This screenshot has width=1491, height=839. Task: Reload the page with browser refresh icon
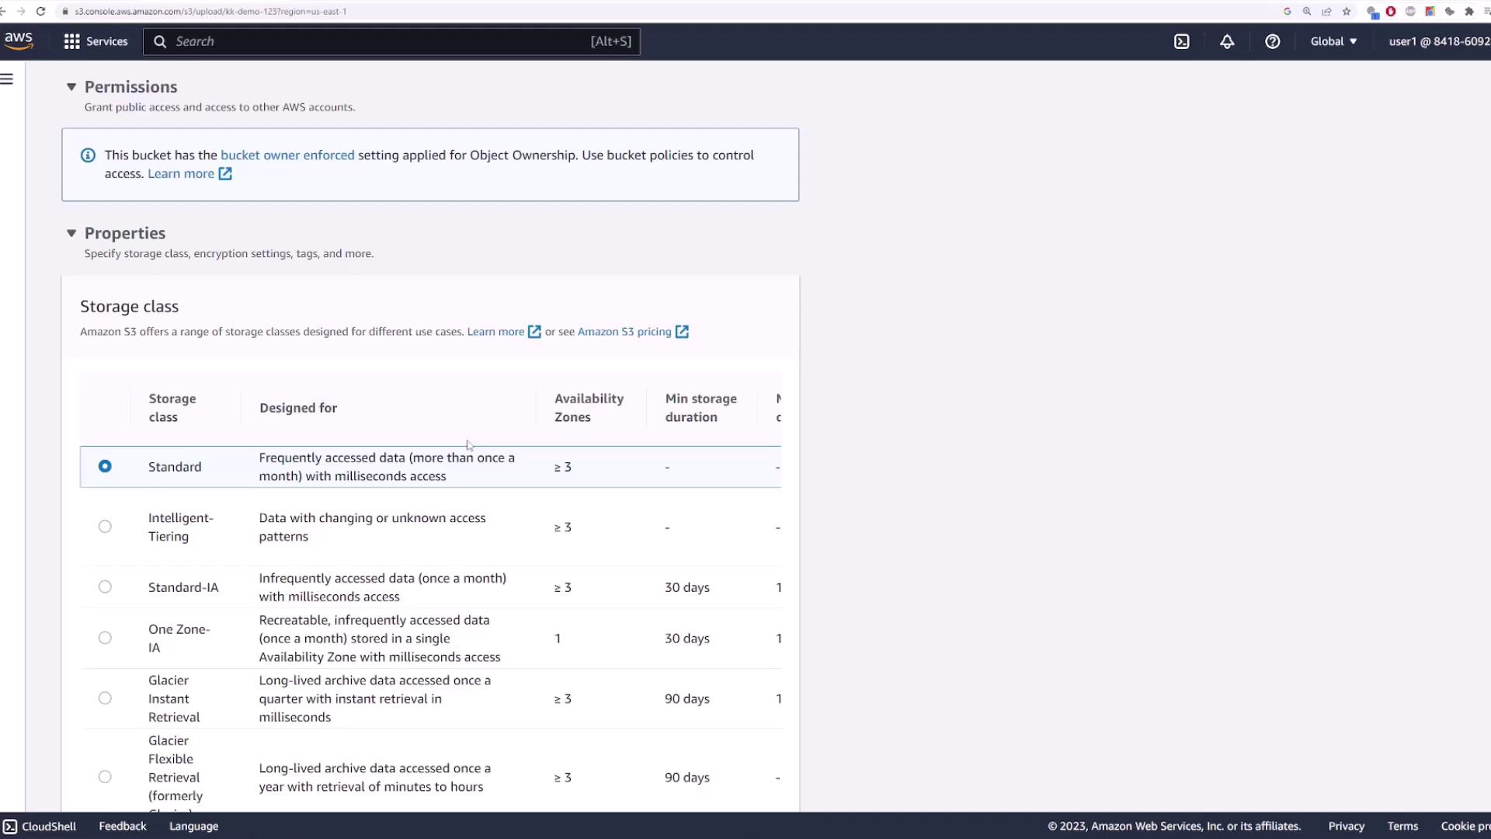click(40, 12)
